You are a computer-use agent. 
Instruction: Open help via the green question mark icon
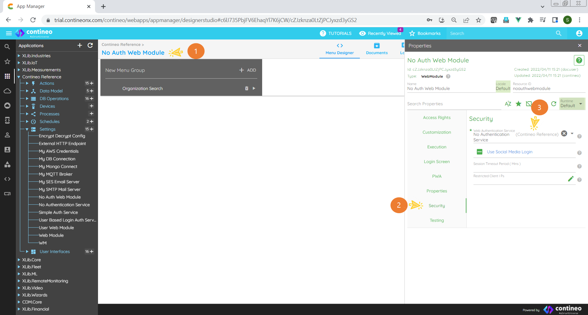coord(579,60)
